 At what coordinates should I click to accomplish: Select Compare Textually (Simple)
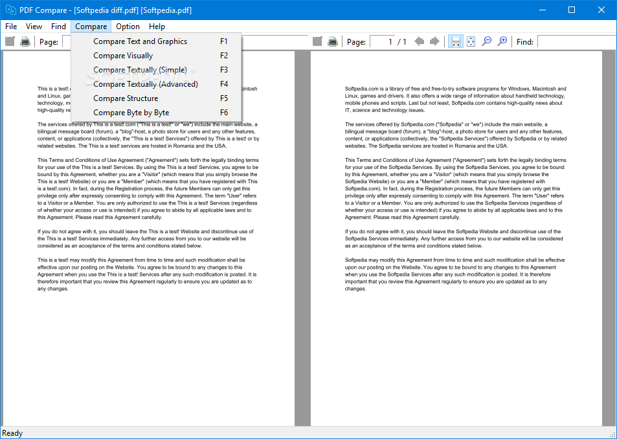click(156, 70)
